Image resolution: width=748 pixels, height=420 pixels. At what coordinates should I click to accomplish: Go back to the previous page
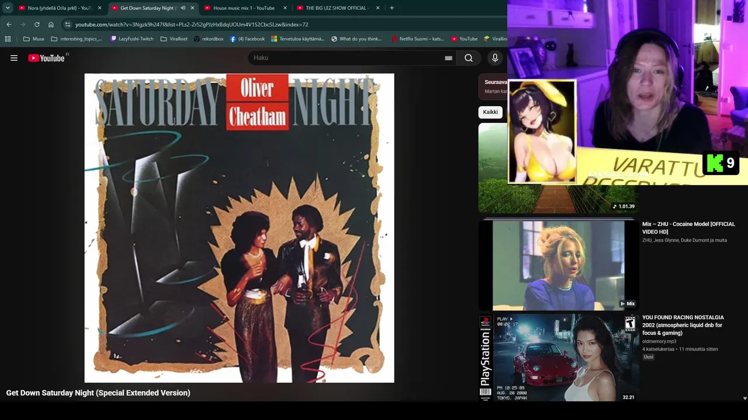point(9,24)
